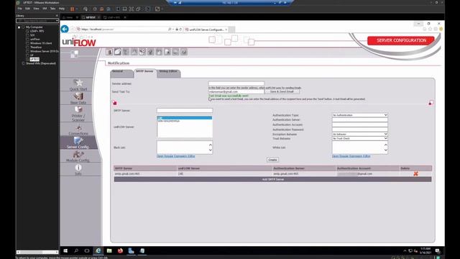Open VMware Edit menu
Image resolution: width=460 pixels, height=259 pixels.
pos(27,9)
